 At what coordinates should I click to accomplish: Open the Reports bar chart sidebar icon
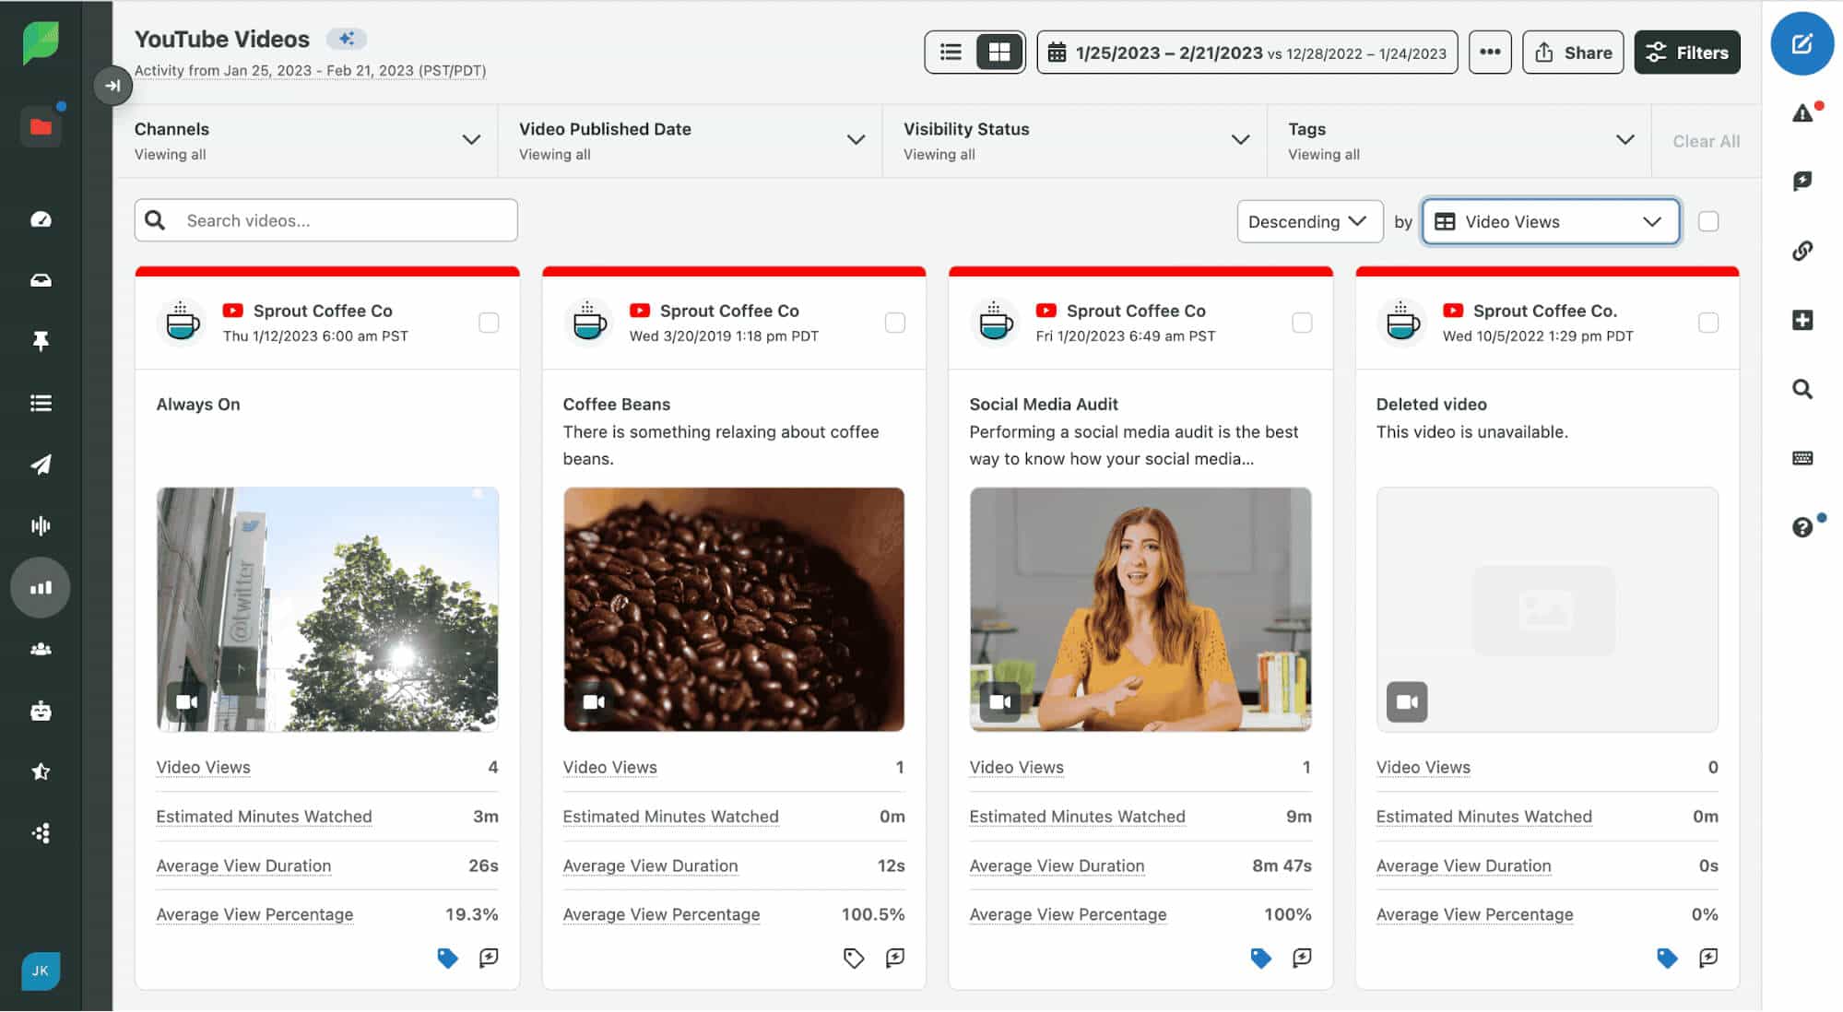coord(41,587)
